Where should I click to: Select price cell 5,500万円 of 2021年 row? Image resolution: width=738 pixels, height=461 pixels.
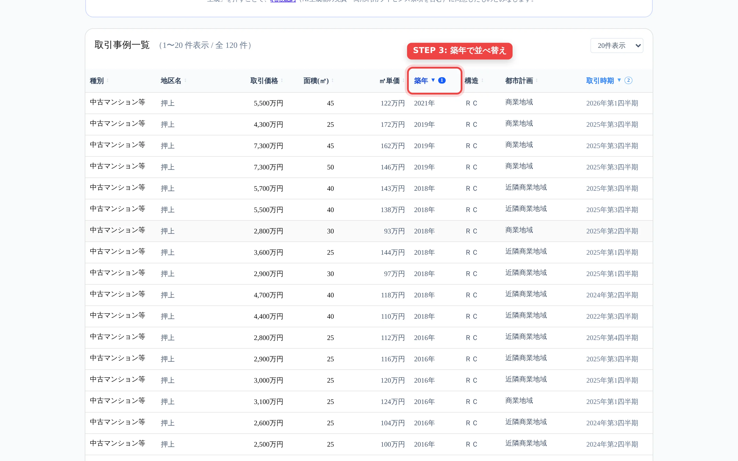[268, 103]
